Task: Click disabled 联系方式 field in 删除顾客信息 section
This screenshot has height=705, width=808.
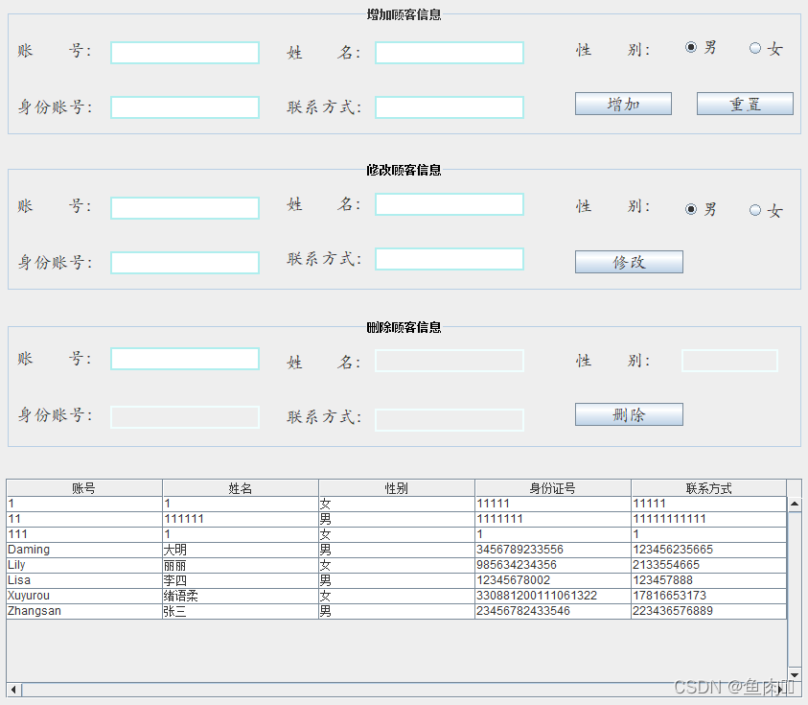Action: pyautogui.click(x=450, y=420)
